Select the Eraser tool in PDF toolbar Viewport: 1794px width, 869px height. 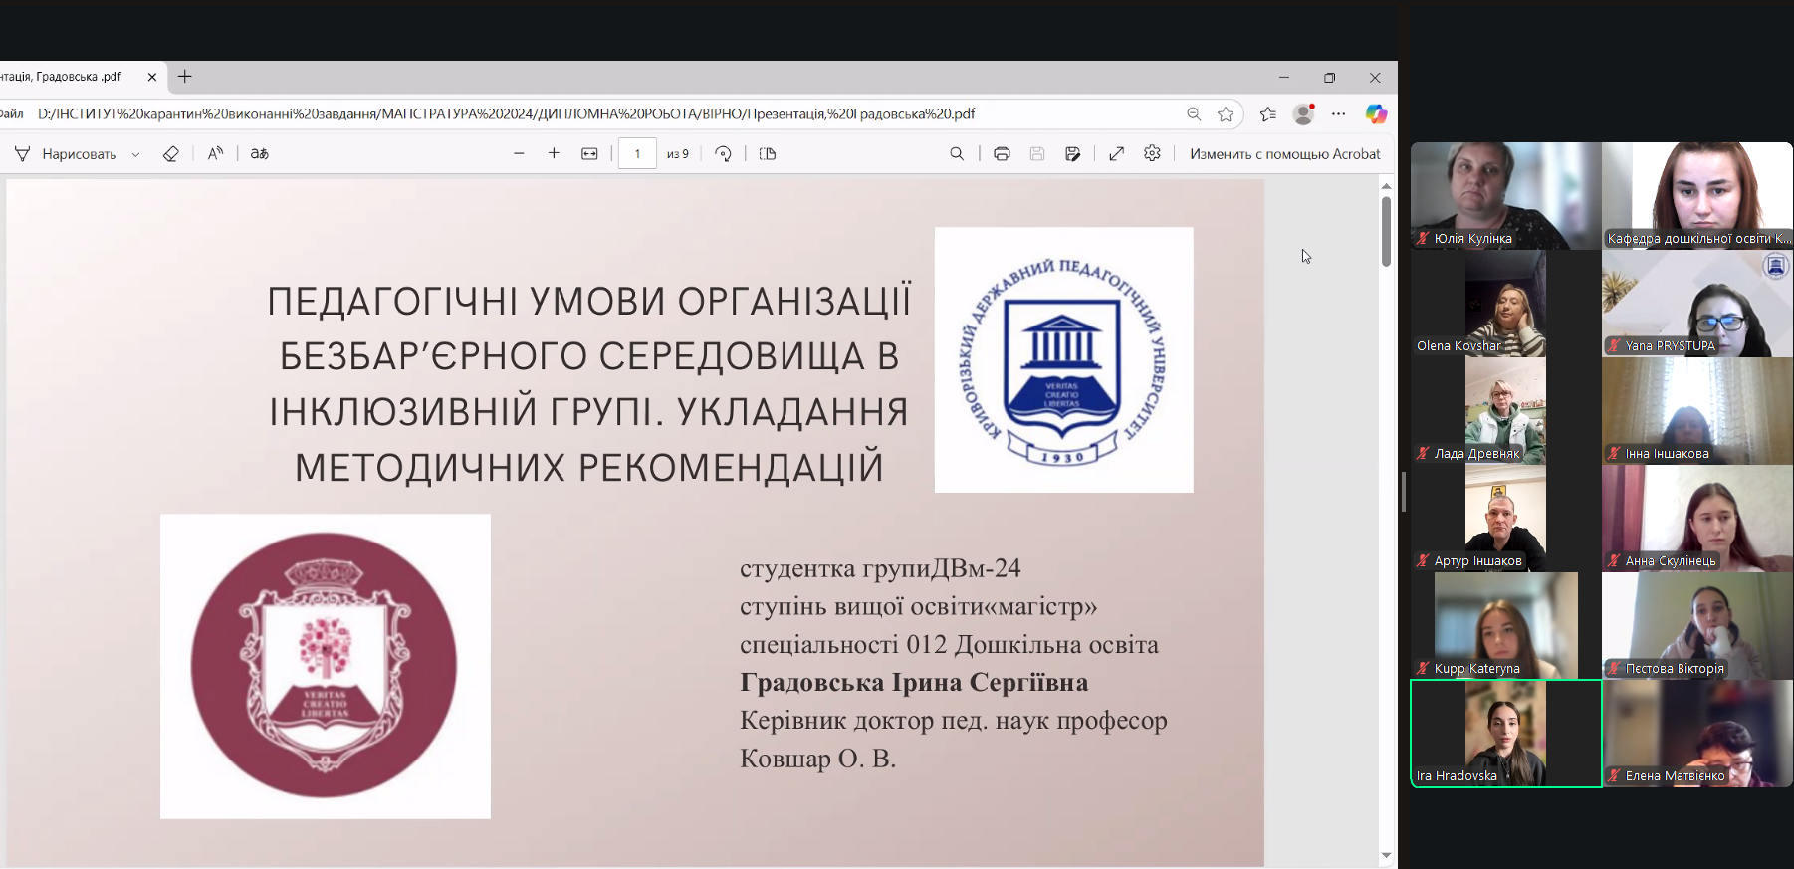point(171,154)
